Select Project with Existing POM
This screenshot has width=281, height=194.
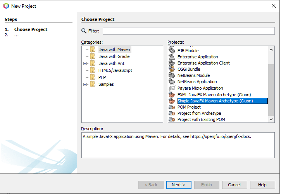[201, 119]
